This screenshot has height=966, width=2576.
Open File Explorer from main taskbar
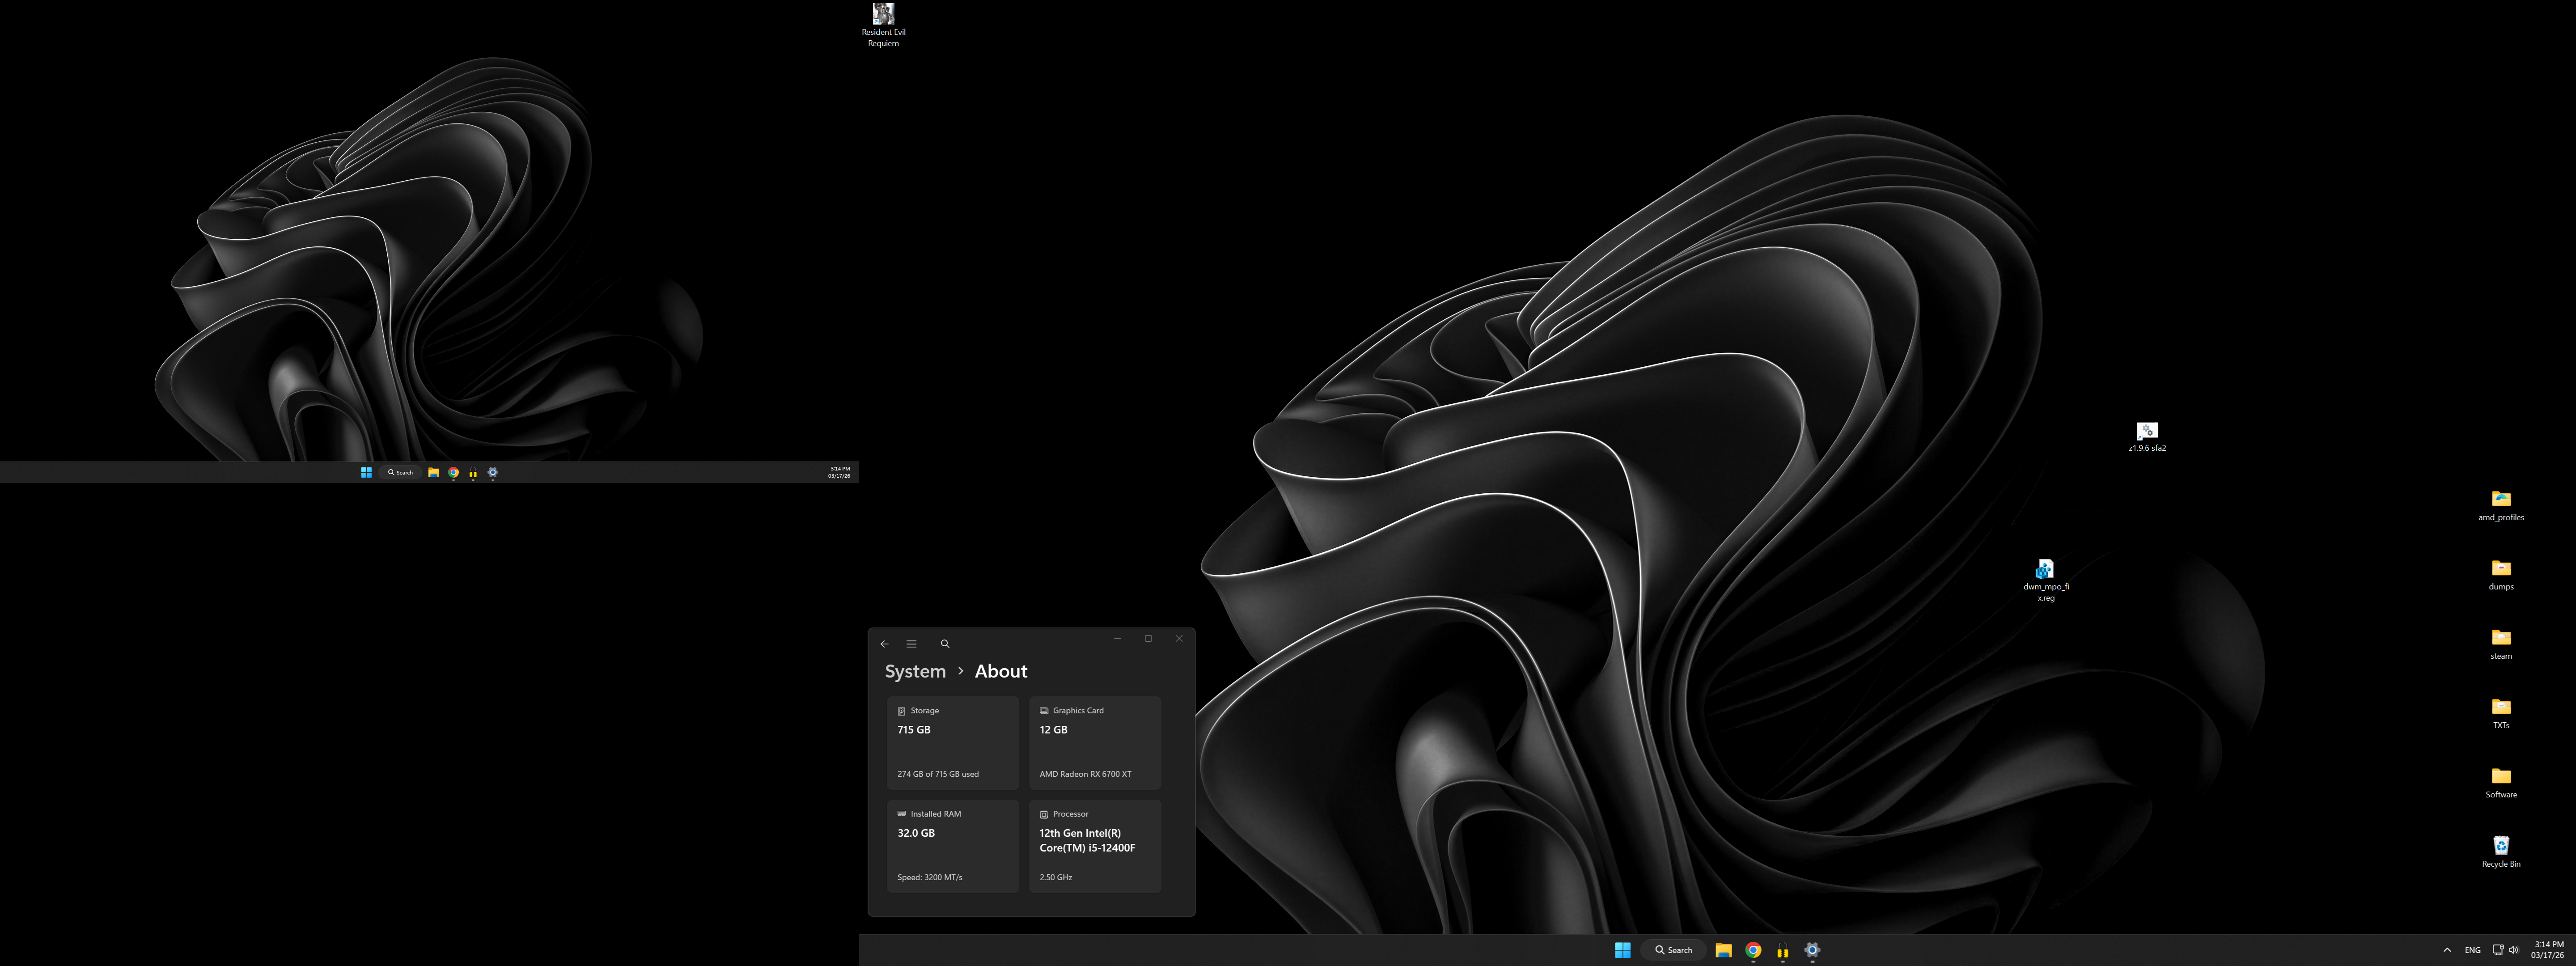[x=1723, y=950]
